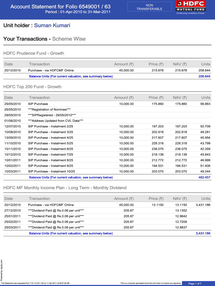The width and height of the screenshot is (215, 286).
Task: Select the HDFC Prudence Fund - Growth heading
Action: point(34,53)
